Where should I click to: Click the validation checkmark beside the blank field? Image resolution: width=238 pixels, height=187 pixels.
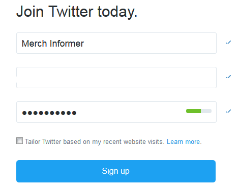pyautogui.click(x=228, y=77)
